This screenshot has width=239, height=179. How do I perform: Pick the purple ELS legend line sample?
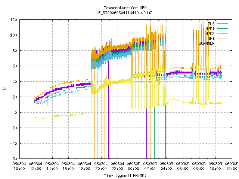tap(222, 24)
